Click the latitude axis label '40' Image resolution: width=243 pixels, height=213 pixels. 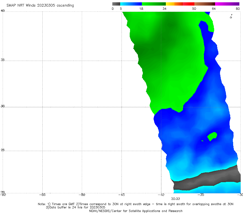3,11
